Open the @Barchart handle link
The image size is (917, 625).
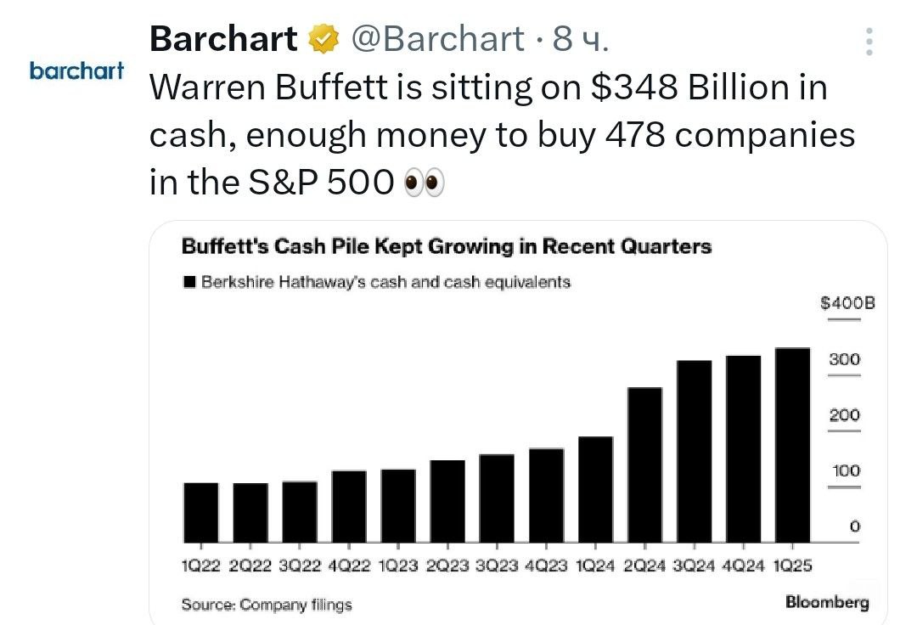[437, 39]
